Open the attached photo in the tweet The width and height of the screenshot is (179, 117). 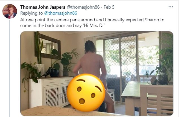click(x=97, y=74)
